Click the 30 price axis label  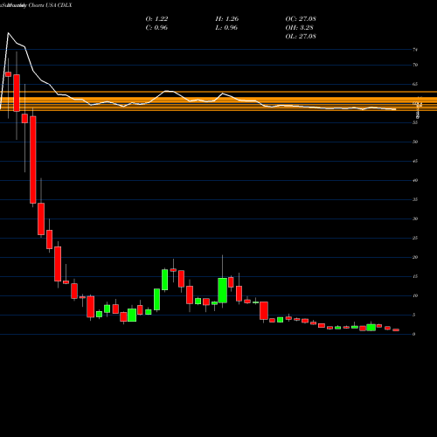pyautogui.click(x=415, y=218)
